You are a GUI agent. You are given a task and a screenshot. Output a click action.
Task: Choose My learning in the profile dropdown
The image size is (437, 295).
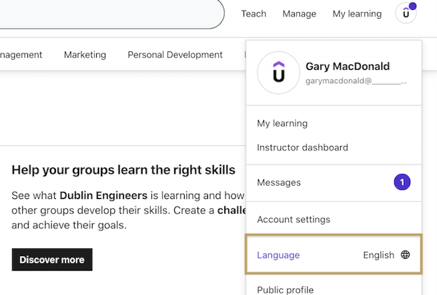click(282, 123)
